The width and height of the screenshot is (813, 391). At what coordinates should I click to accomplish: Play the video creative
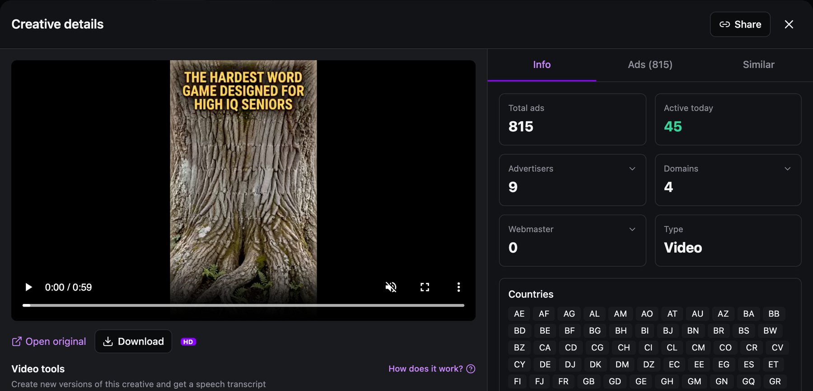28,287
